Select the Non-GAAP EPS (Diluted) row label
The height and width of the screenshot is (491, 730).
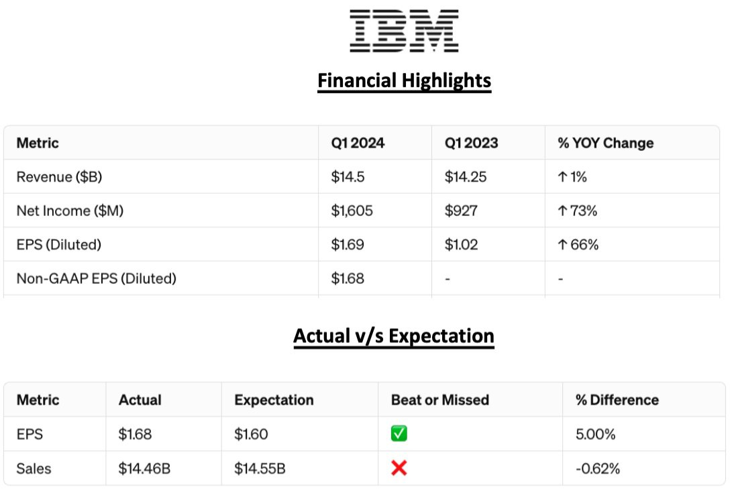click(96, 278)
